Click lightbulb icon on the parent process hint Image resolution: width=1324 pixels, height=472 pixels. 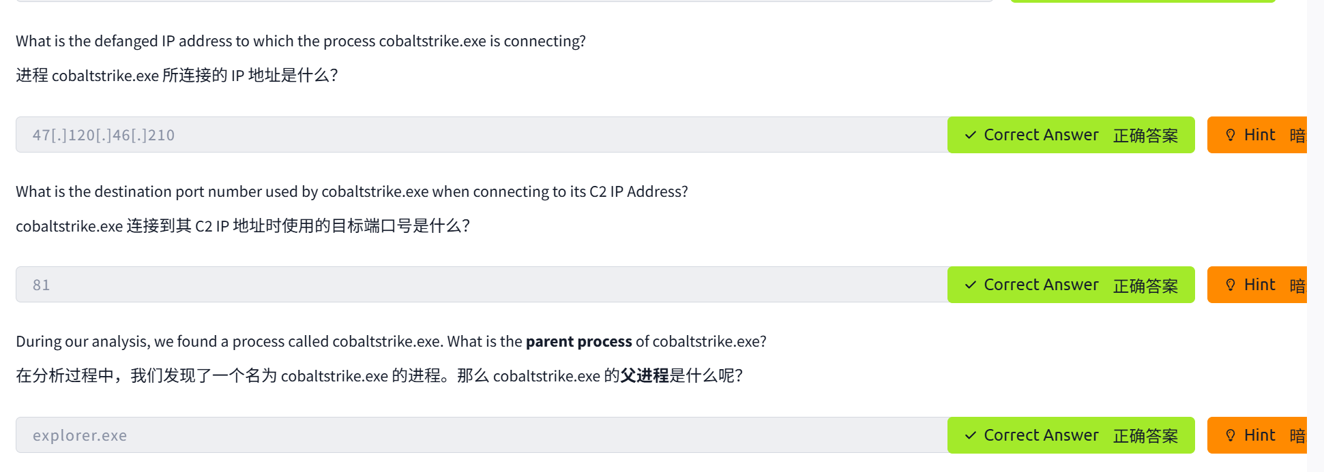point(1231,435)
